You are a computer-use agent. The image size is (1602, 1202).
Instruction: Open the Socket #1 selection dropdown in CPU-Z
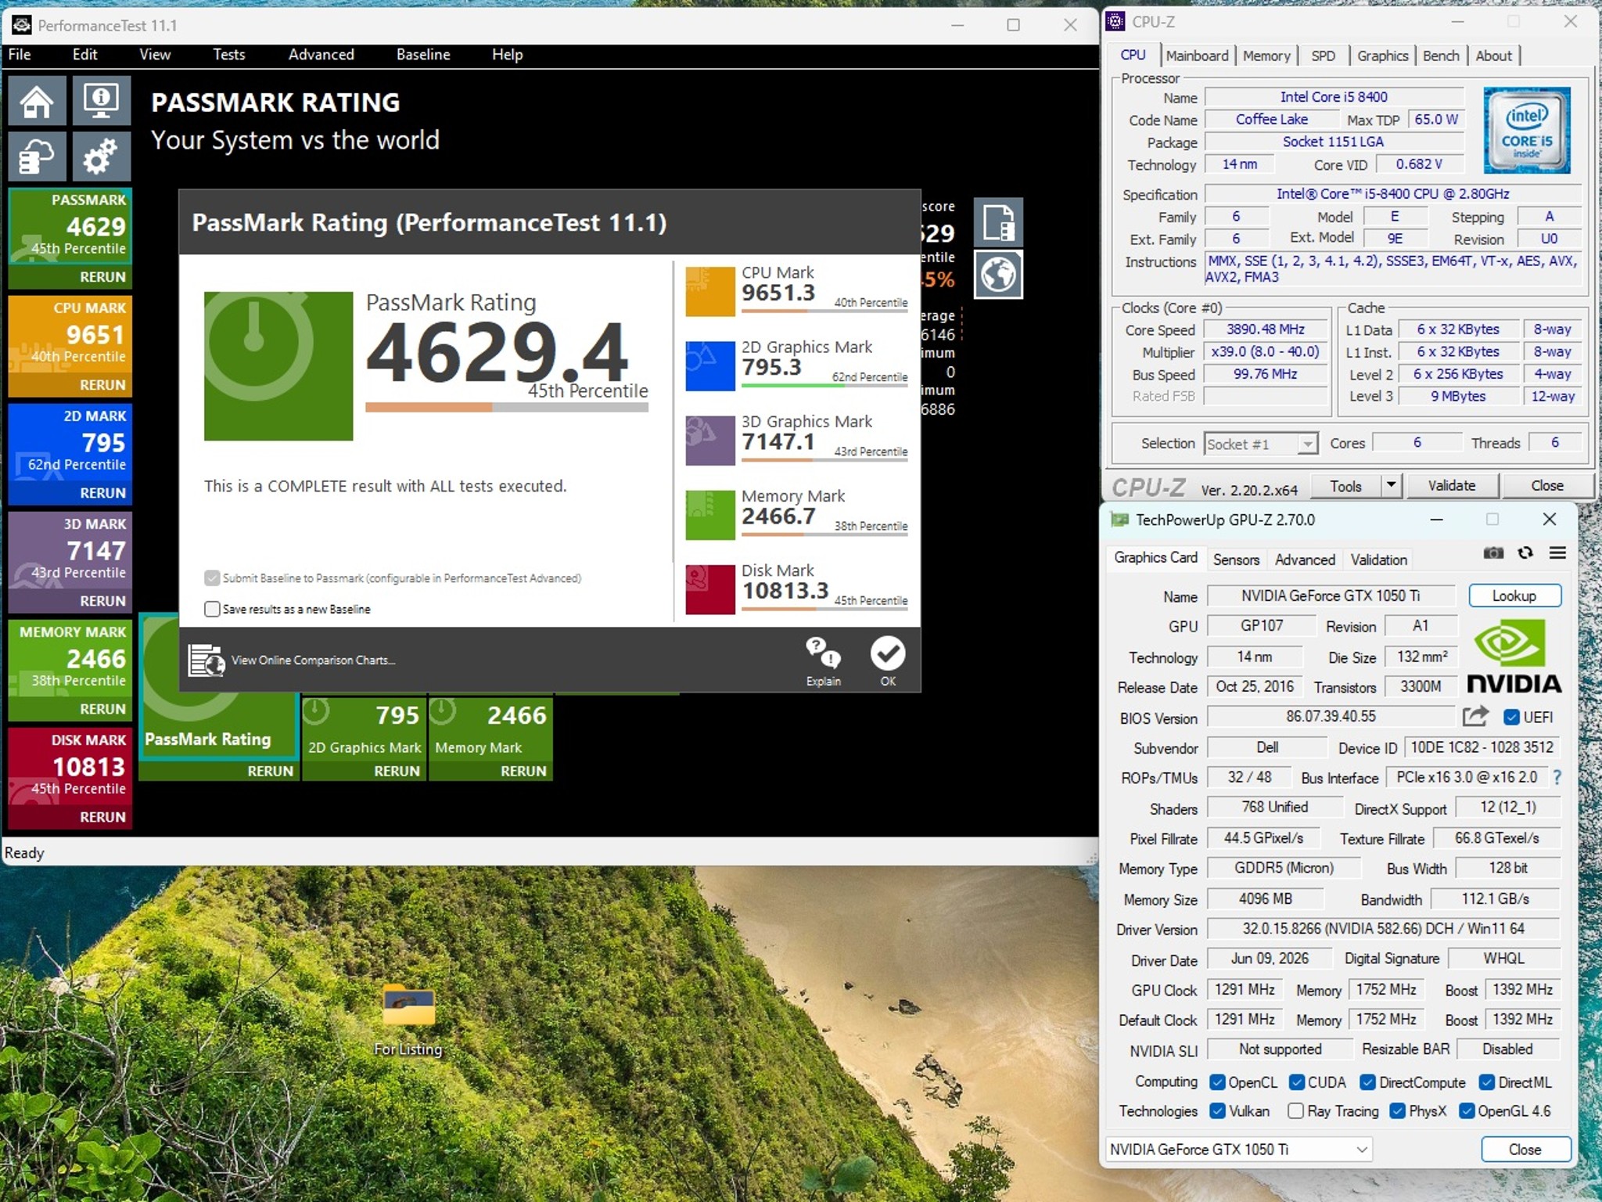pos(1261,444)
